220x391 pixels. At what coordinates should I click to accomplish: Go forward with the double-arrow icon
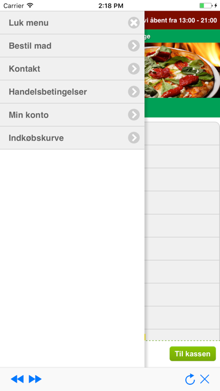(35, 379)
